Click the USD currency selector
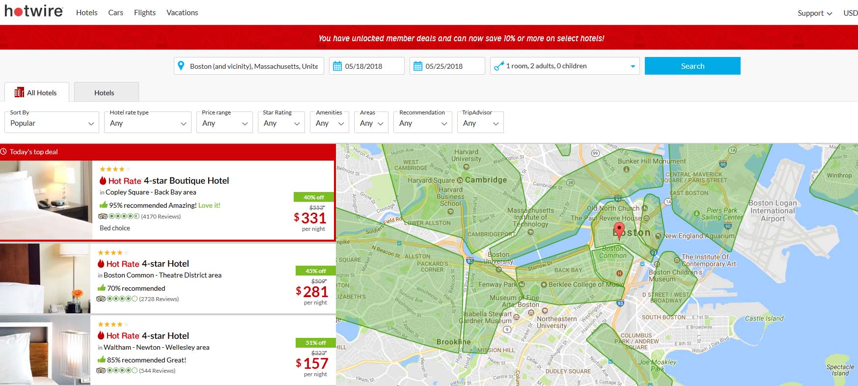858x386 pixels. [x=850, y=13]
